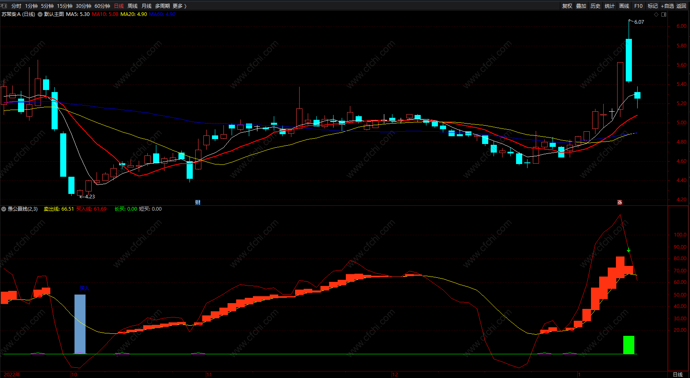Click the 2022年 date axis label
Image resolution: width=690 pixels, height=378 pixels.
point(12,375)
